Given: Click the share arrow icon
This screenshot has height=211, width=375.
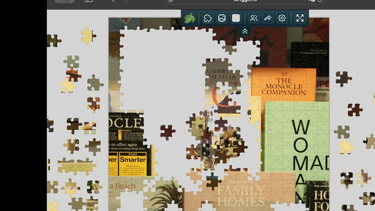Looking at the screenshot, I should pyautogui.click(x=268, y=18).
